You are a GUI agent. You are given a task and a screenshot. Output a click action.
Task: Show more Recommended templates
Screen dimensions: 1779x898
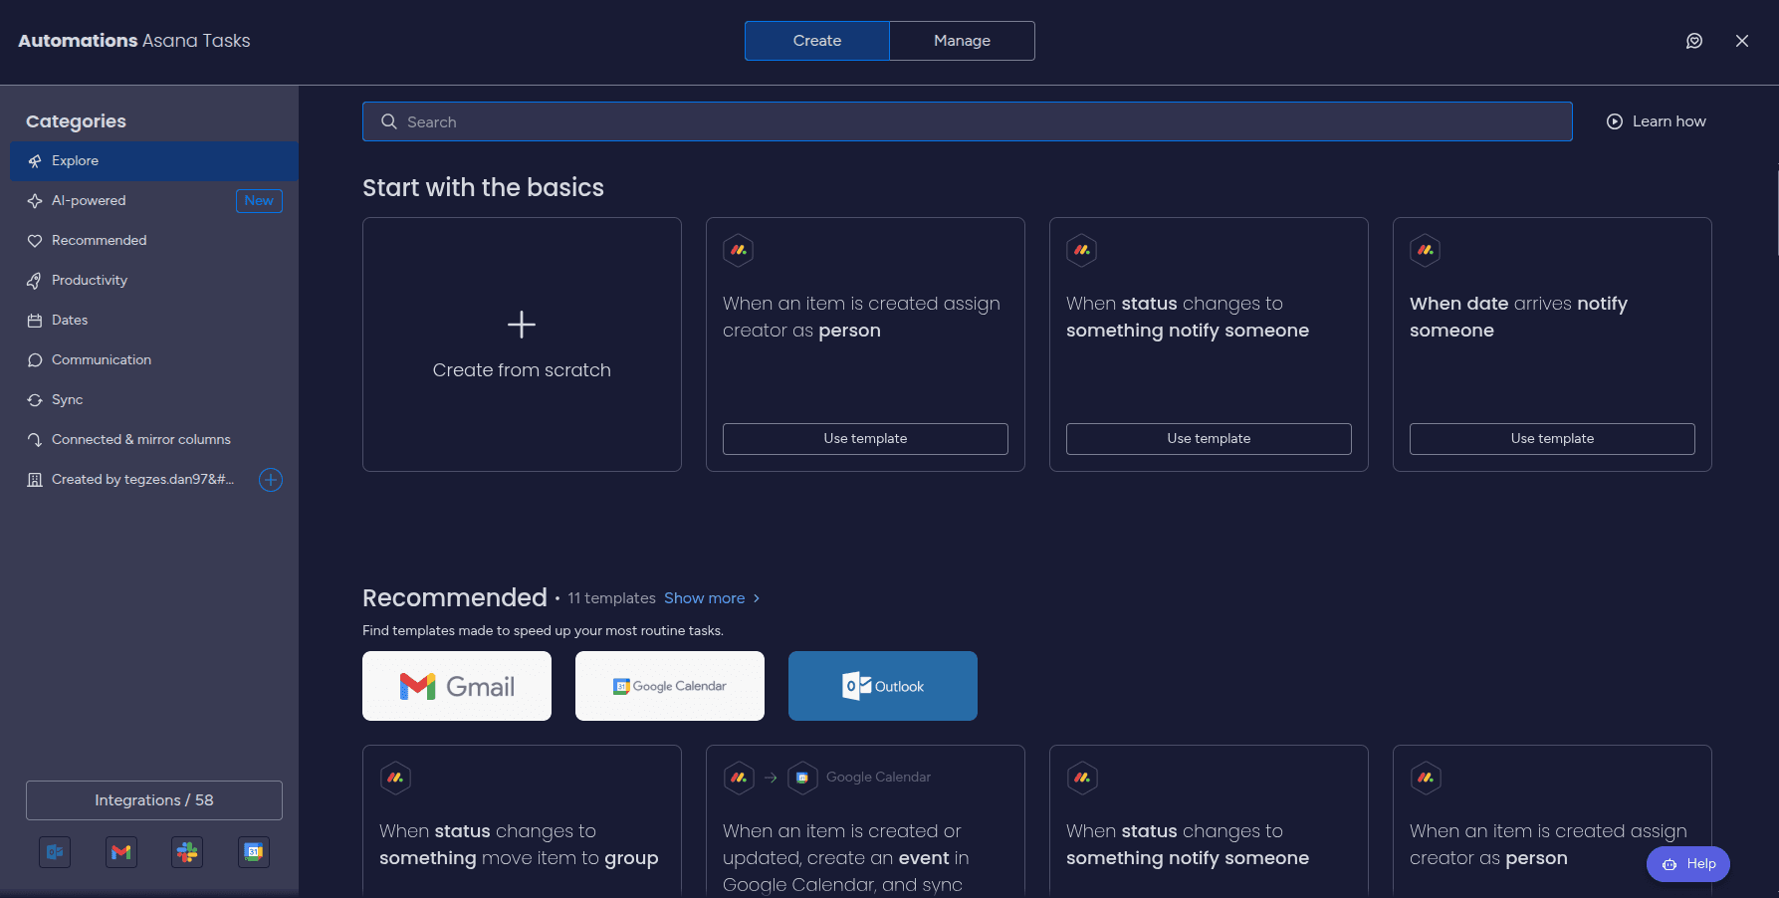704,597
